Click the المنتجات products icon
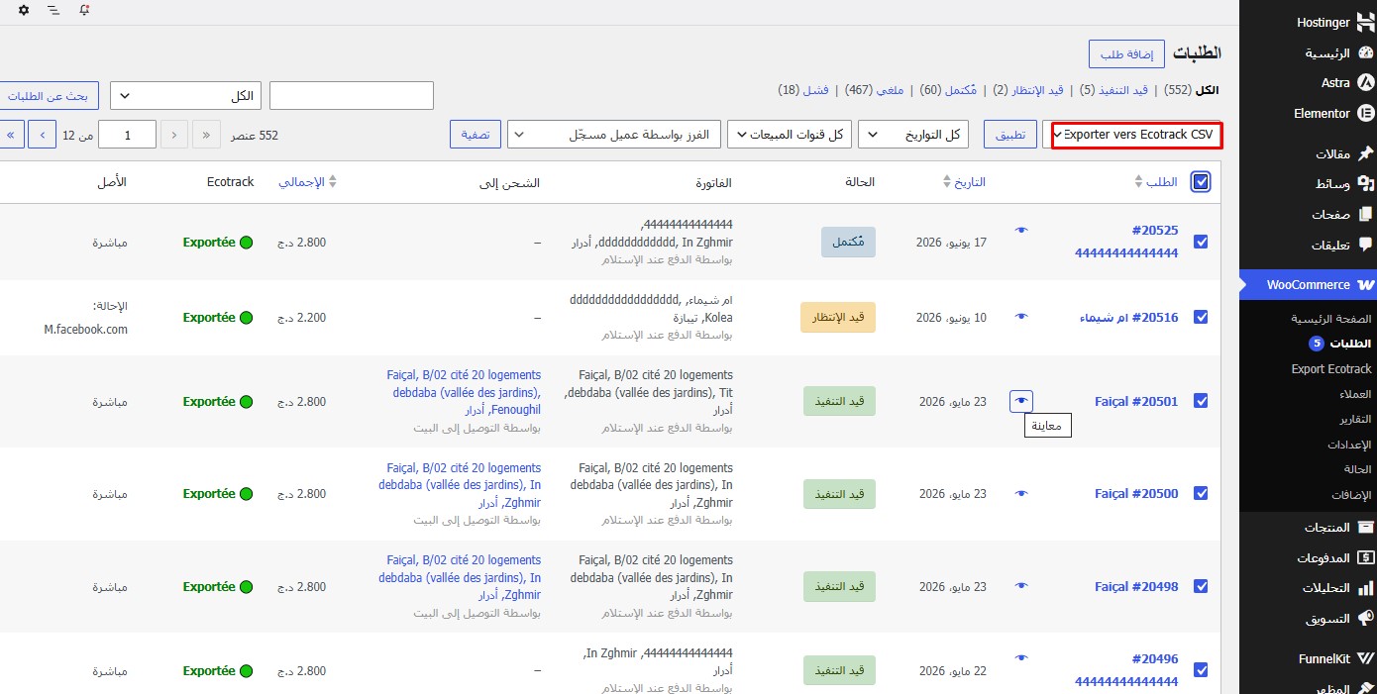 coord(1365,526)
